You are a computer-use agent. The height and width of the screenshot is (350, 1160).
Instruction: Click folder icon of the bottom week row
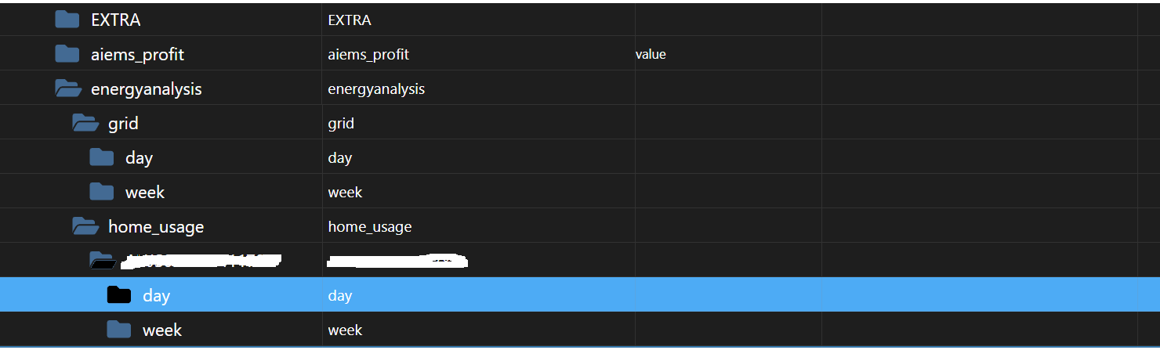119,330
